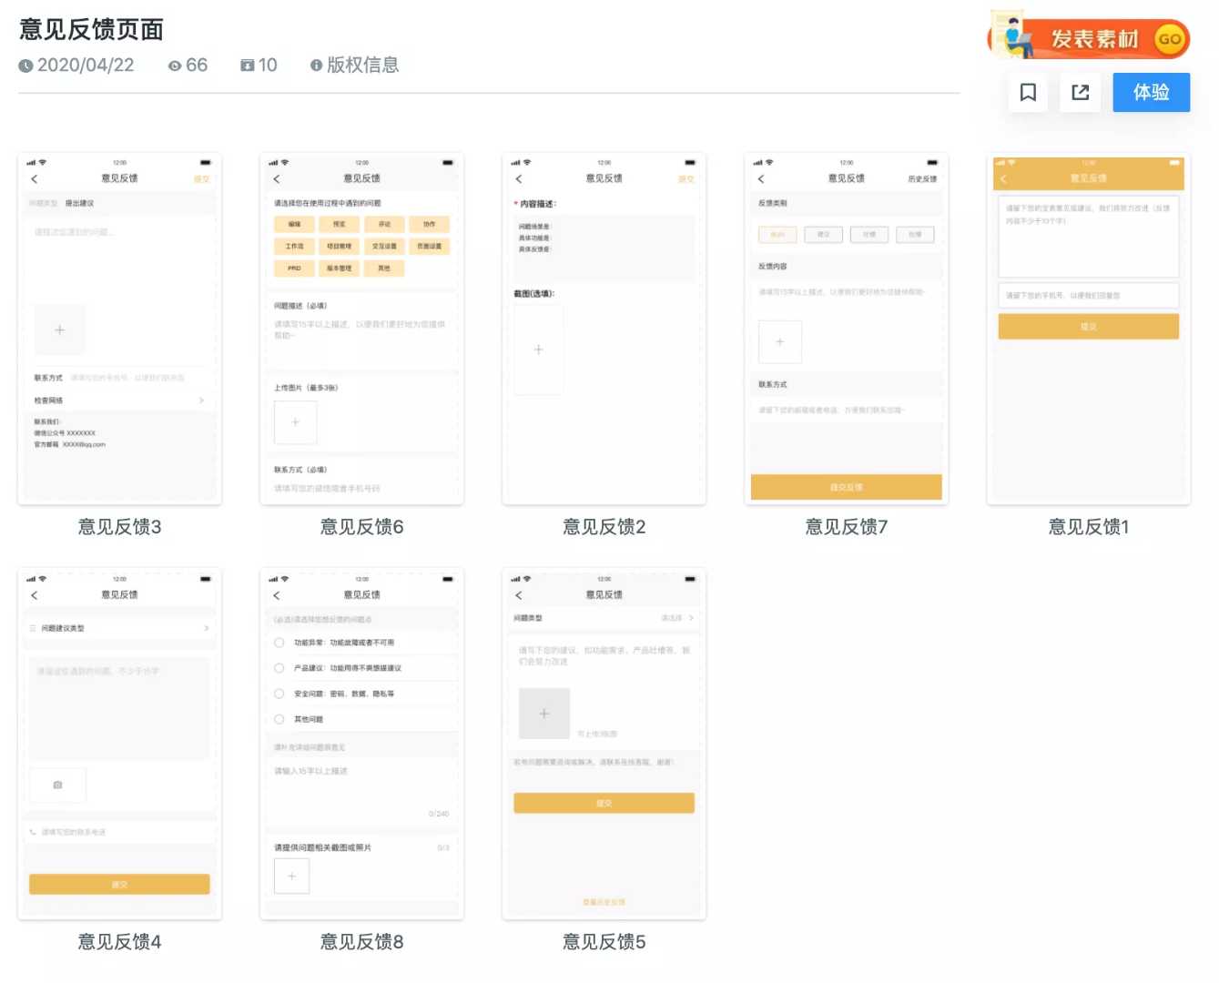Open the orange-header 意见反馈1 thumbnail

(1088, 328)
